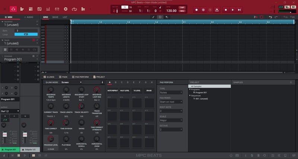This screenshot has height=159, width=298.
Task: Click the NOTE REPEAT button
Action: click(x=112, y=90)
